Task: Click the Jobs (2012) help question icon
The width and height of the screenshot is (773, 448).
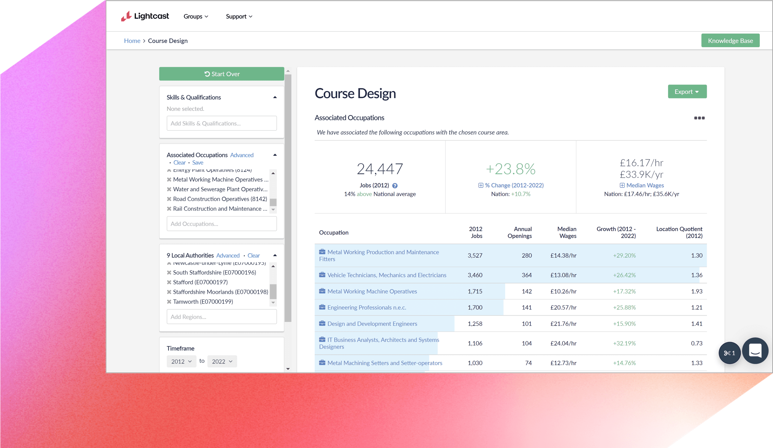Action: (x=395, y=186)
